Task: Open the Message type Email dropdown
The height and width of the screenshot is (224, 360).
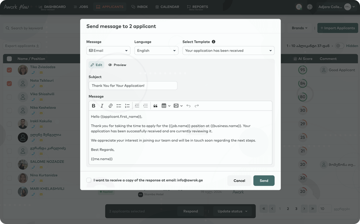Action: [108, 51]
